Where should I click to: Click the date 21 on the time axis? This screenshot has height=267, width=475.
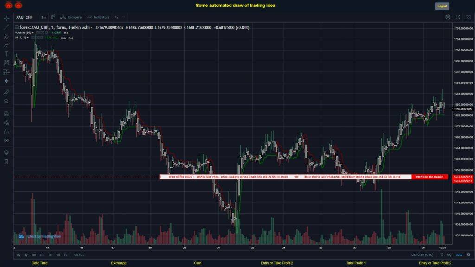pos(218,248)
